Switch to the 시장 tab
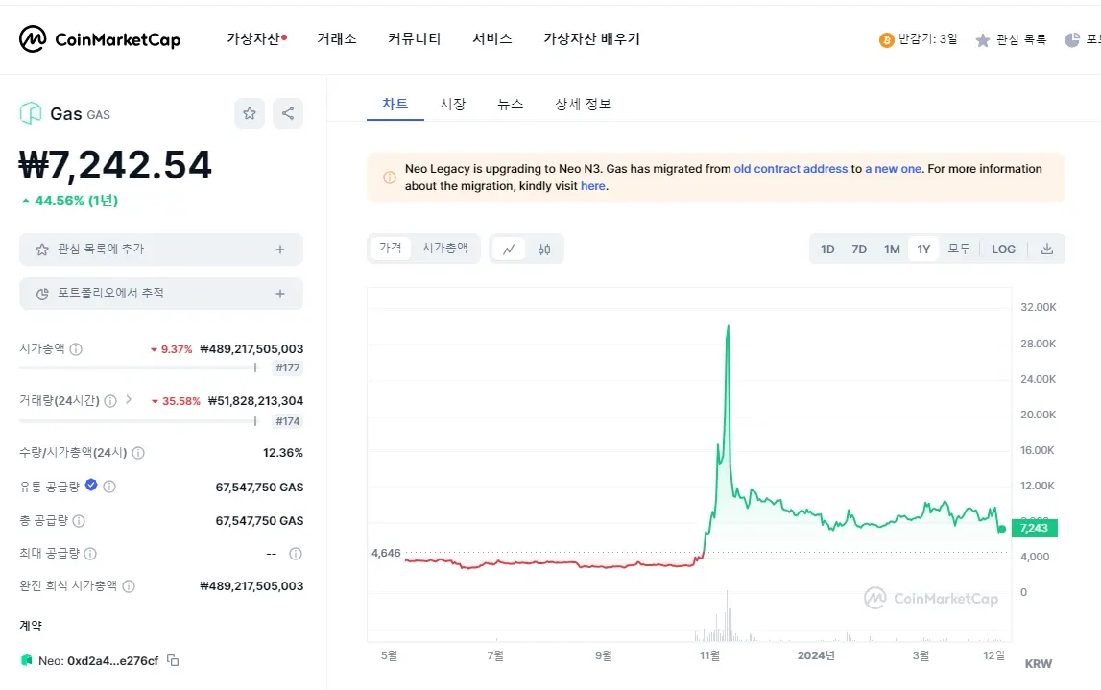This screenshot has height=690, width=1101. point(453,104)
